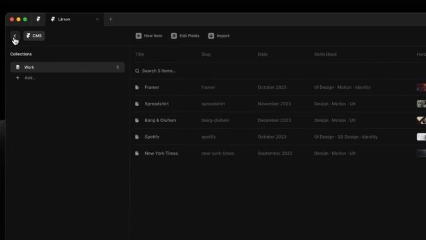The image size is (426, 240).
Task: Close the Larson tab
Action: pos(97,19)
